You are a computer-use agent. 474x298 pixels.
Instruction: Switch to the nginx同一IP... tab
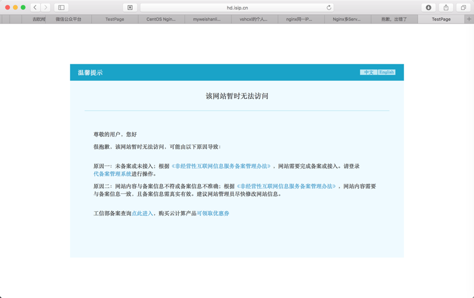301,19
